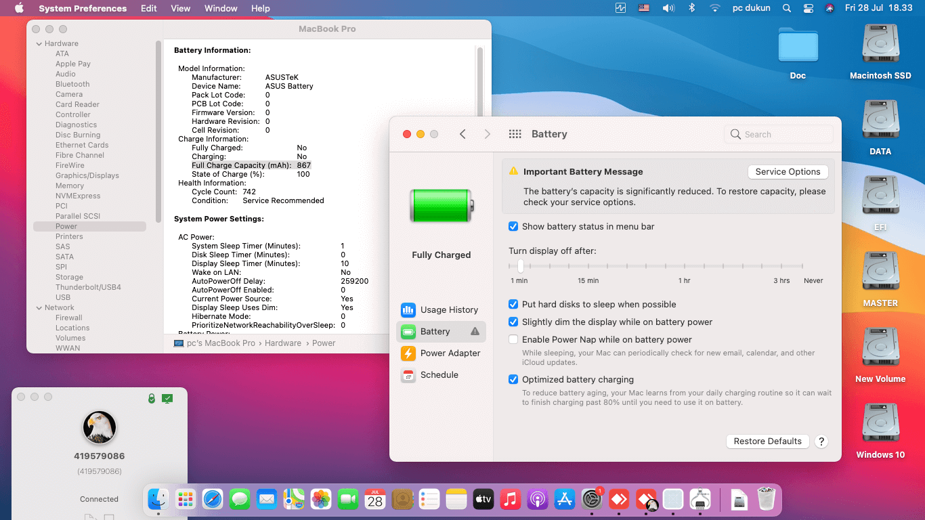Launch FaceTime from the dock

tap(348, 500)
